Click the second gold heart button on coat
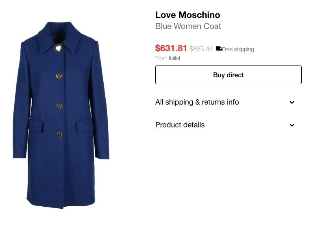Image resolution: width=309 pixels, height=225 pixels. pyautogui.click(x=59, y=76)
